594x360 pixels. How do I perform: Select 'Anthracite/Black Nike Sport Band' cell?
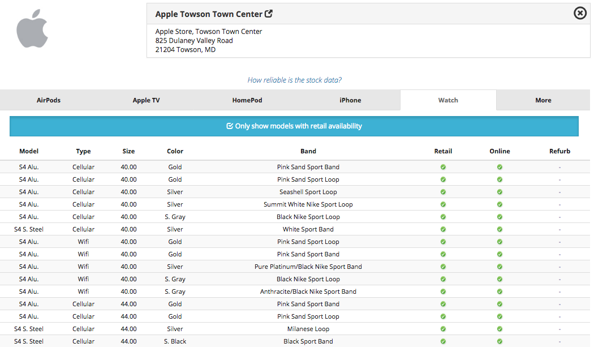(x=308, y=292)
